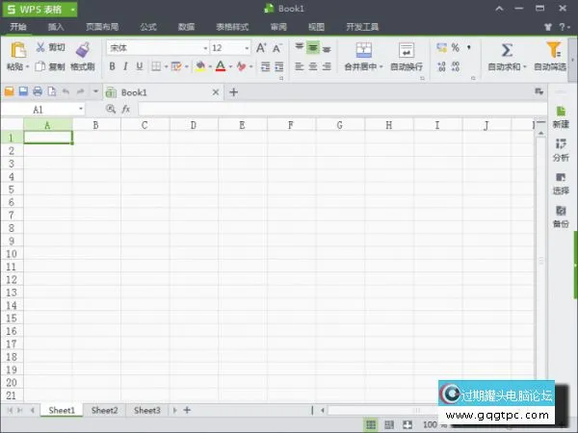The image size is (578, 433).
Task: Open the font size dropdown
Action: coord(247,47)
